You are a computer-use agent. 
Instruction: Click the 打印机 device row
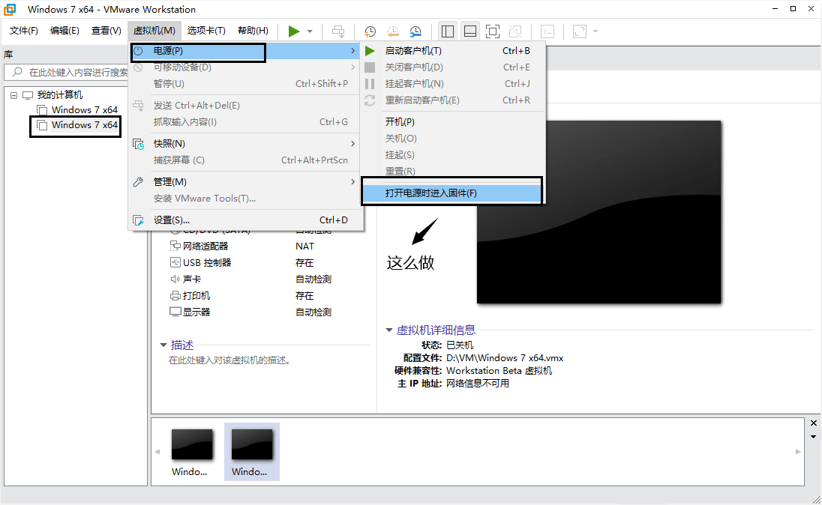[252, 295]
